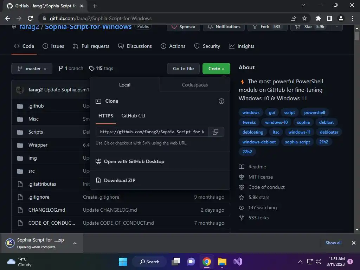The width and height of the screenshot is (360, 270).
Task: Open the Chrome three-dot menu
Action: 352,18
